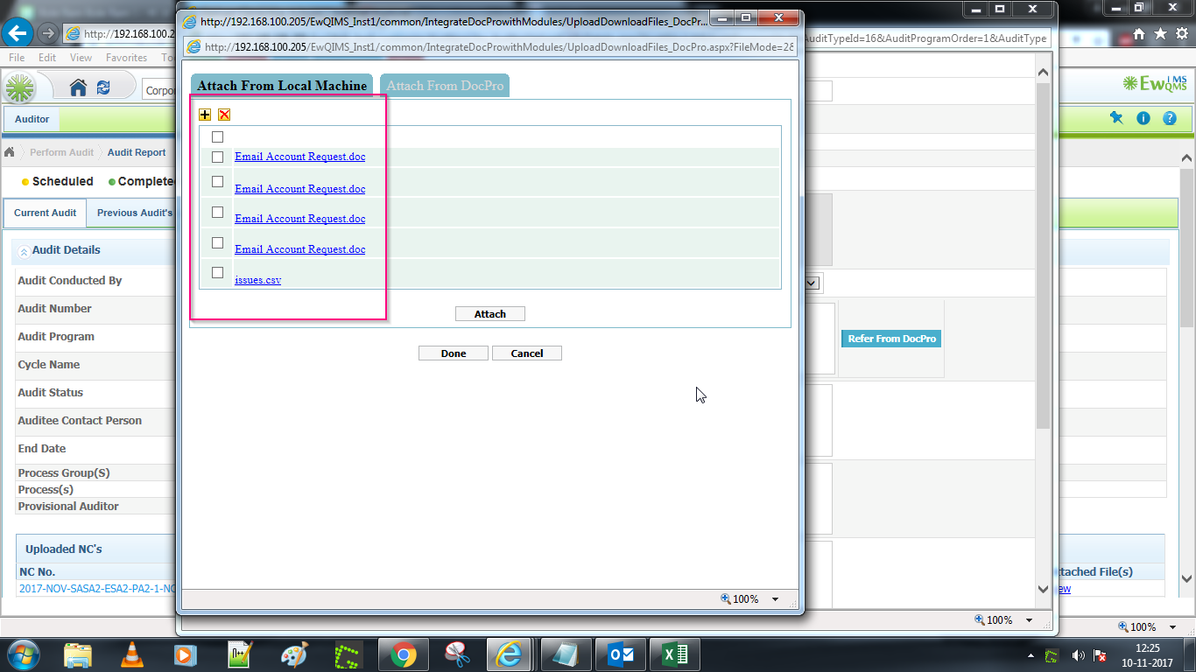Click the green EwQIMS starburst logo
The image size is (1196, 672).
click(x=19, y=87)
